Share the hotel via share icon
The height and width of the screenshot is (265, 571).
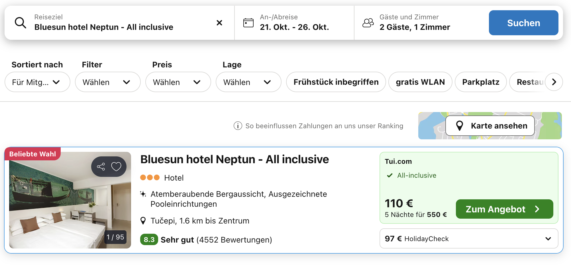tap(101, 167)
